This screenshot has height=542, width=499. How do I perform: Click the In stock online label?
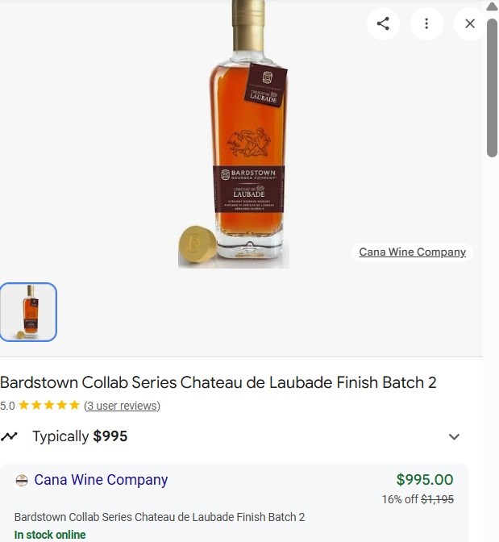point(50,535)
